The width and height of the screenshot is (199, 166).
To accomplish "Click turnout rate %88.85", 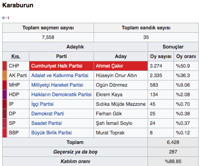I will 173,161.
